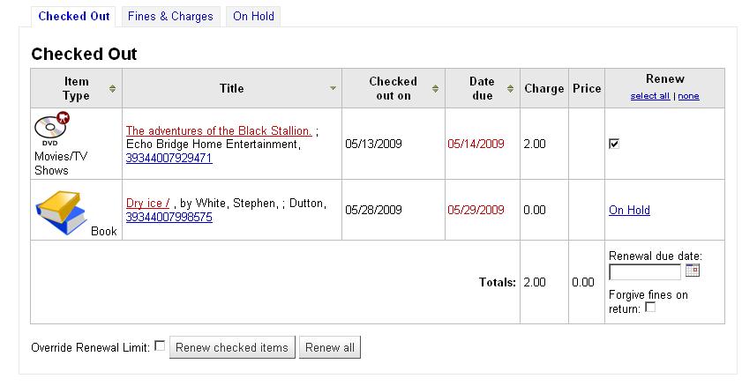Open the On Hold tab
742x386 pixels.
(x=253, y=16)
